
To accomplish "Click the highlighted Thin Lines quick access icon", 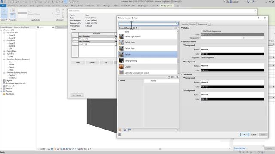I will (x=65, y=2).
